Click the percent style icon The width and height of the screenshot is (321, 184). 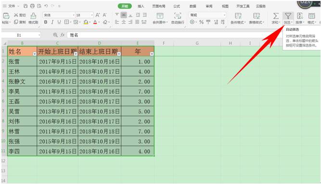pos(202,22)
